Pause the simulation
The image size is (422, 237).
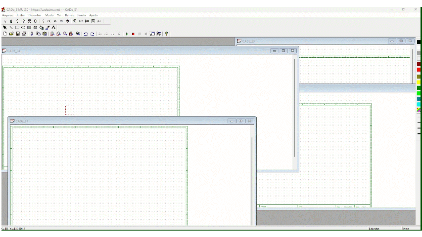tap(140, 34)
